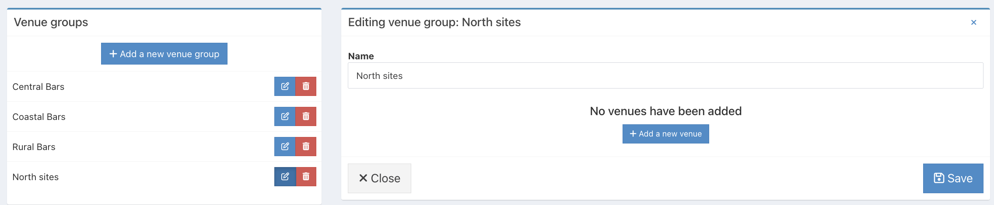Open edit for Coastal Bars

[x=285, y=116]
